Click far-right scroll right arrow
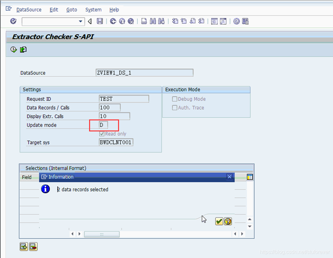 [x=242, y=234]
